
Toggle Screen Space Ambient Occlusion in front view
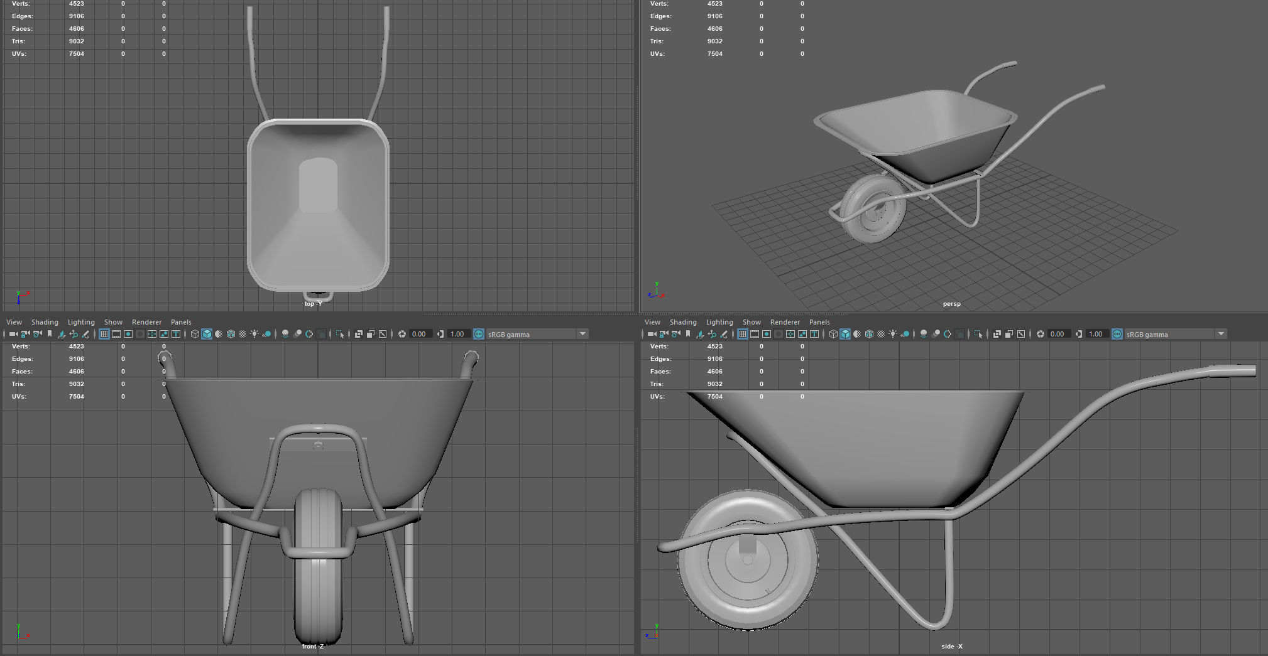coord(285,334)
